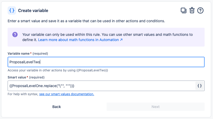The image size is (213, 119).
Task: Click the purple info icon in the banner
Action: 15,35
